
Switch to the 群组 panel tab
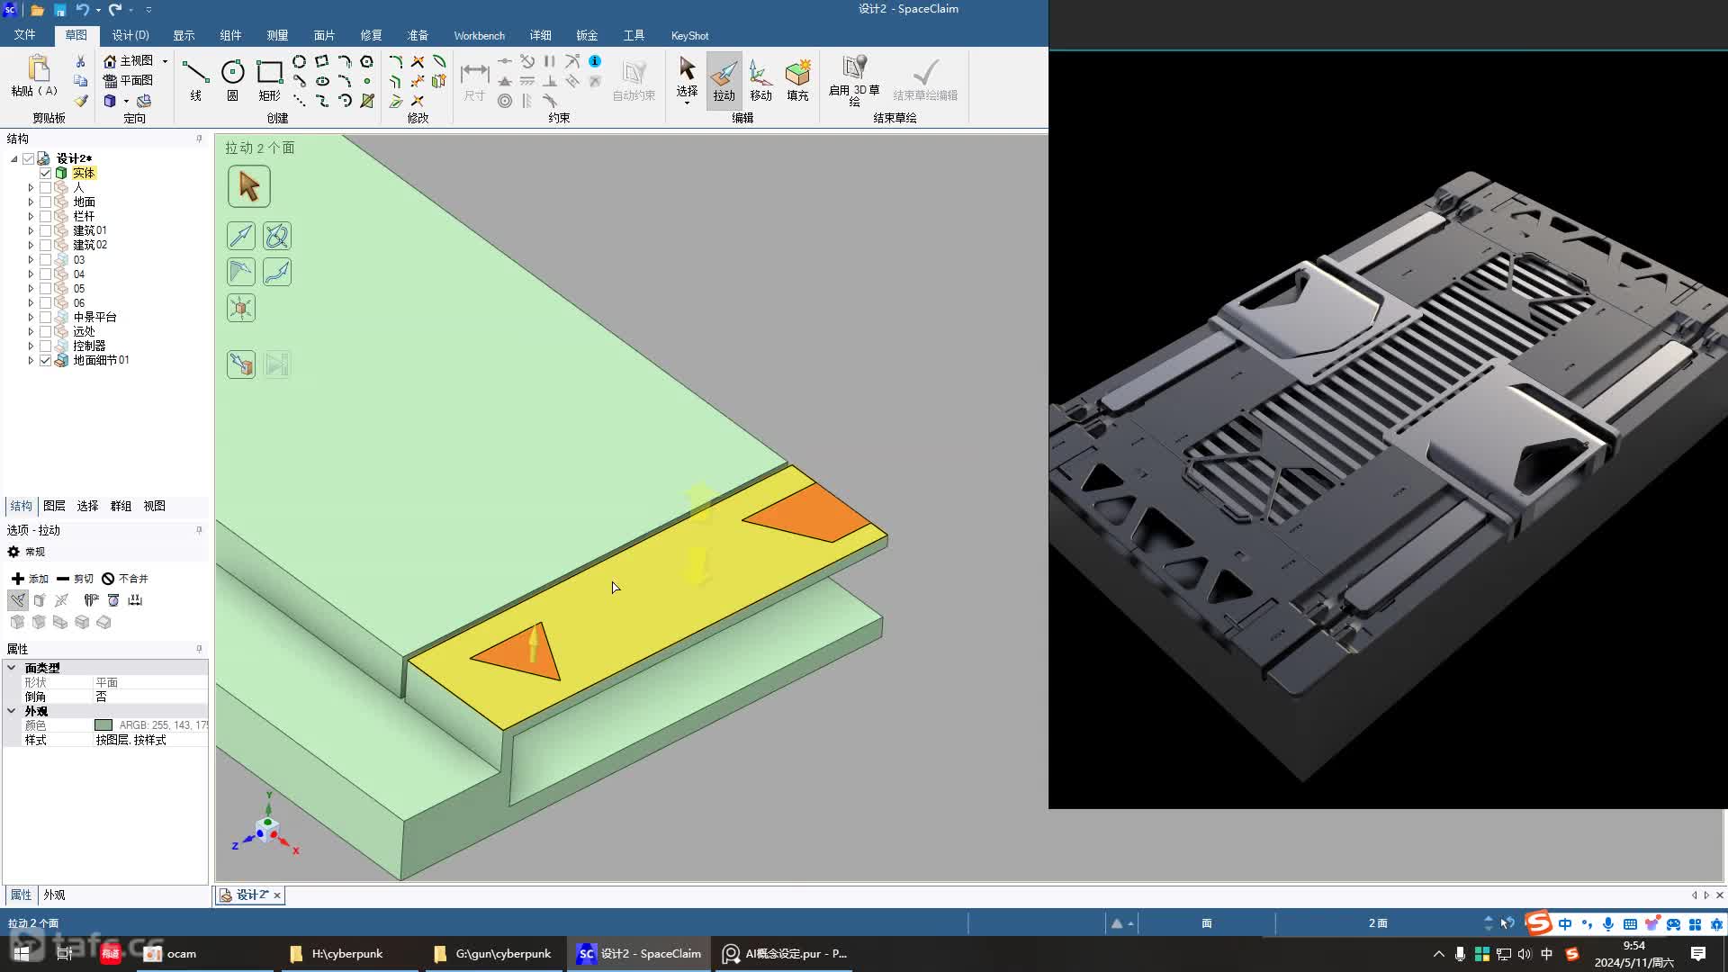coord(121,506)
